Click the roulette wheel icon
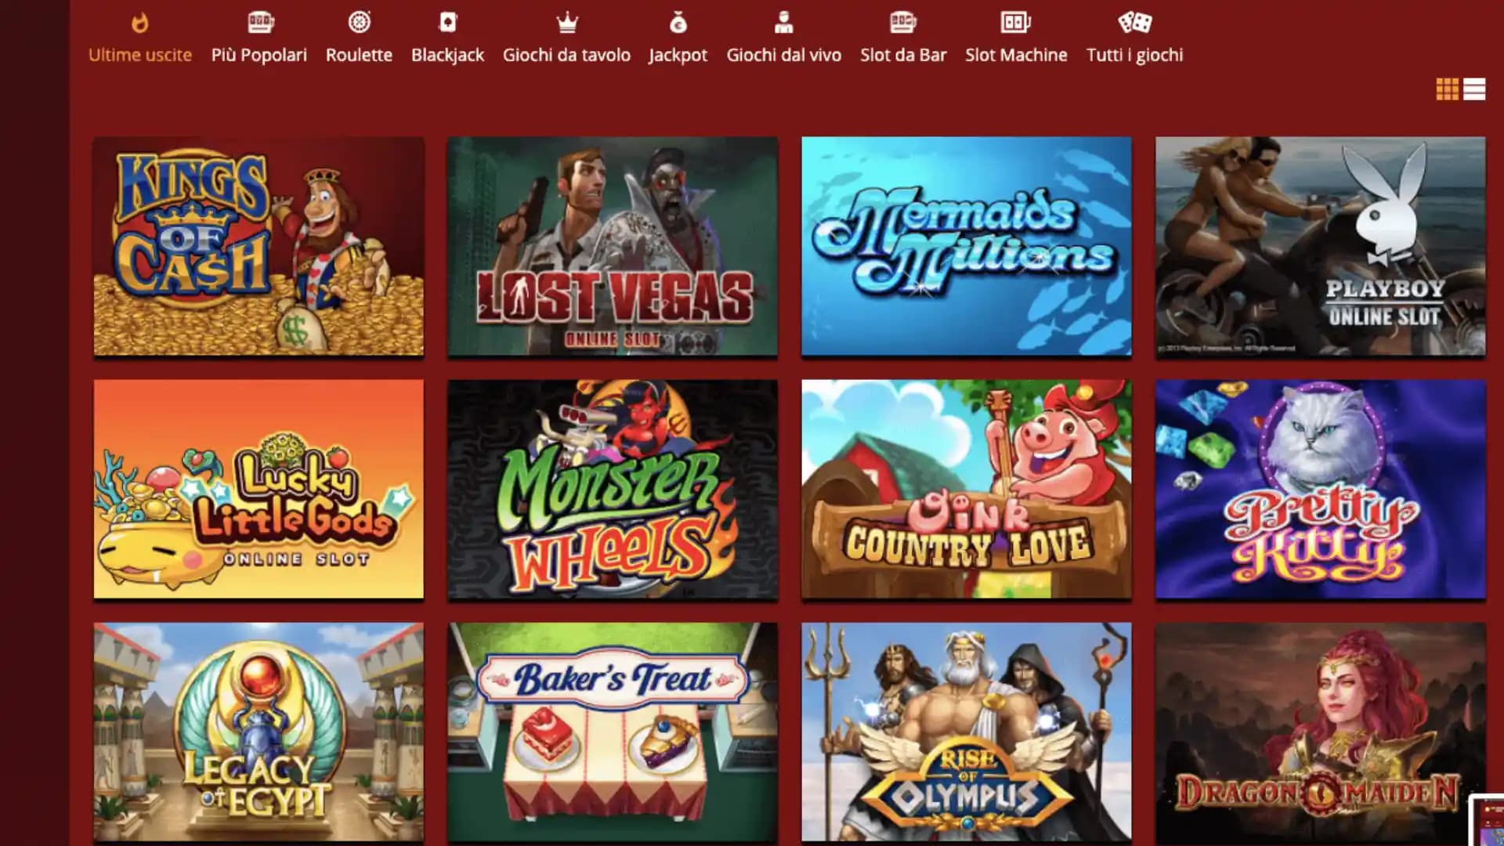1504x846 pixels. (359, 23)
